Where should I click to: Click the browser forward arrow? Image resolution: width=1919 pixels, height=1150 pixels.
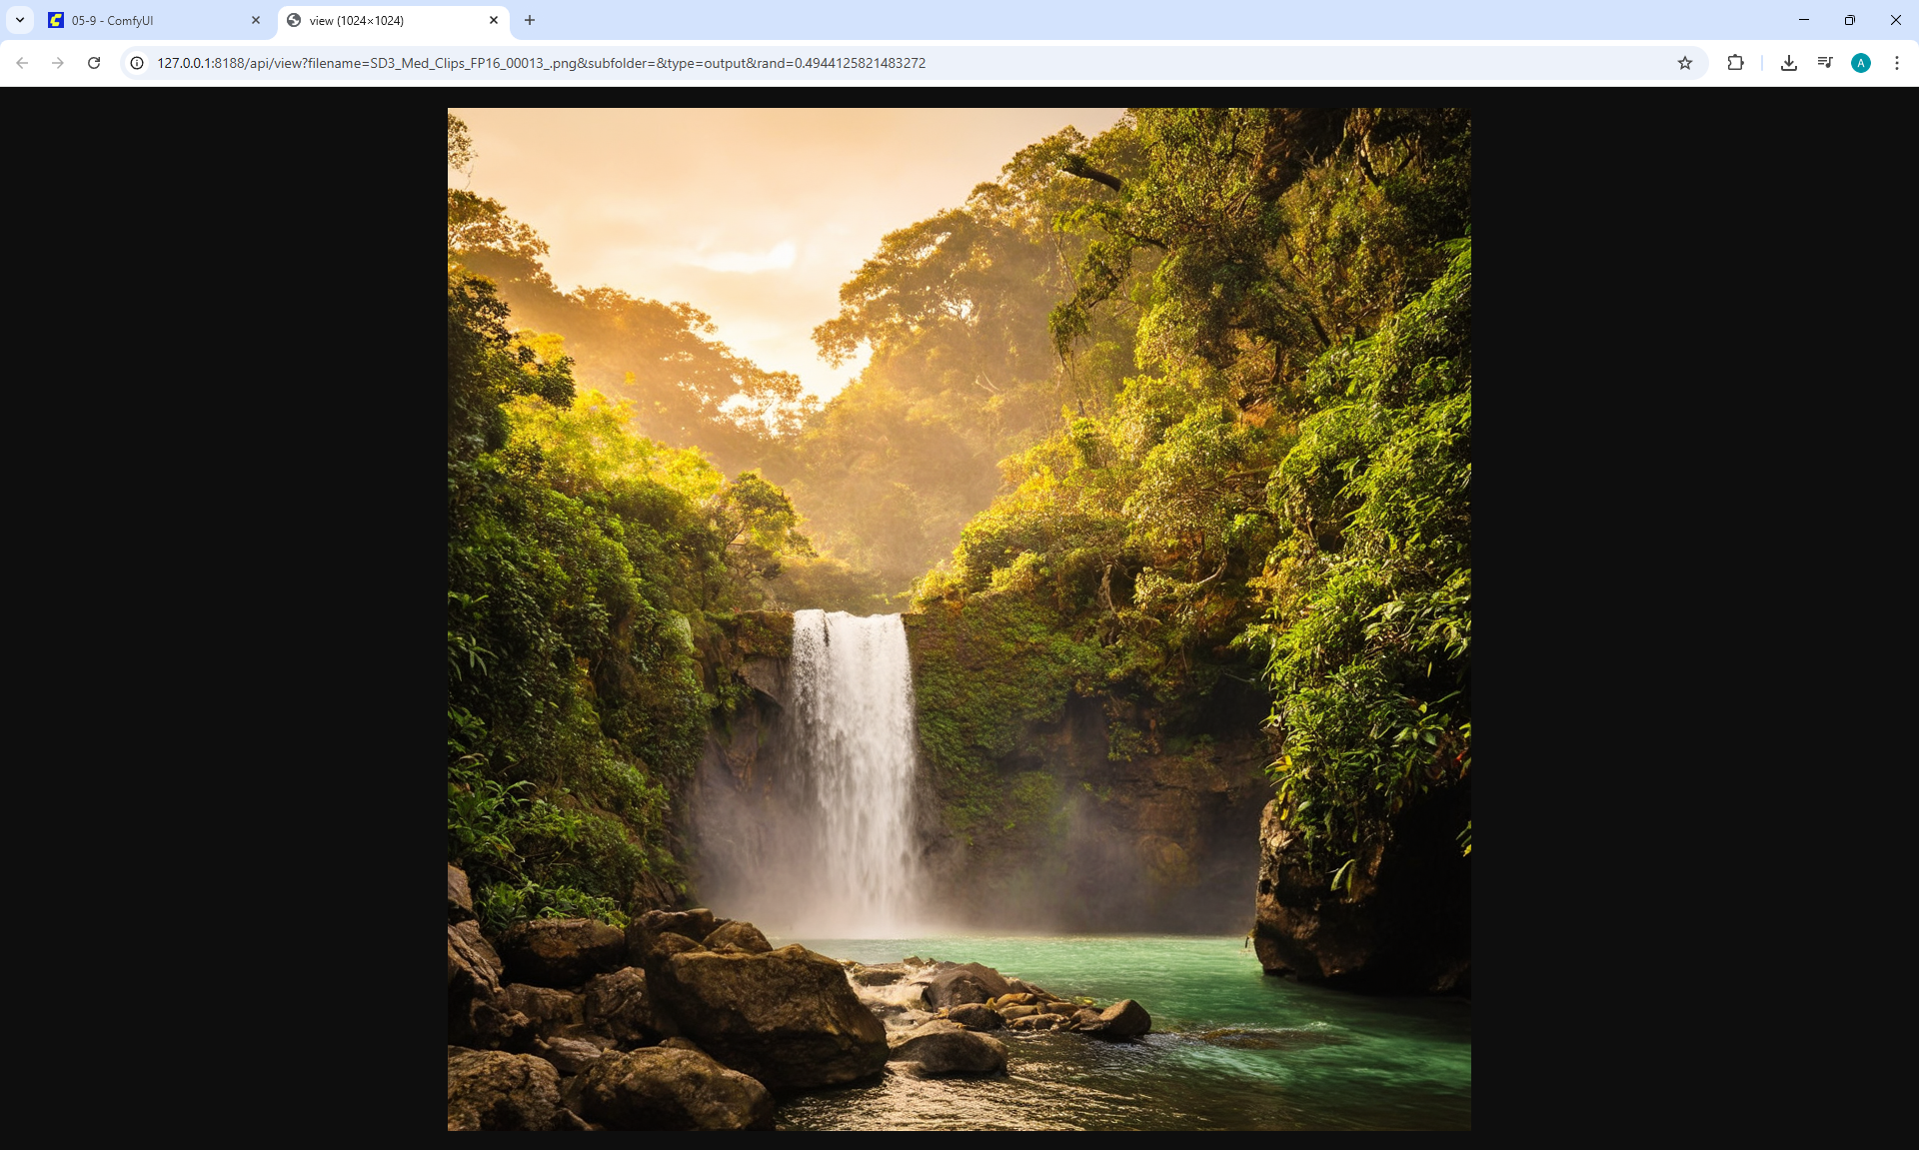click(58, 63)
